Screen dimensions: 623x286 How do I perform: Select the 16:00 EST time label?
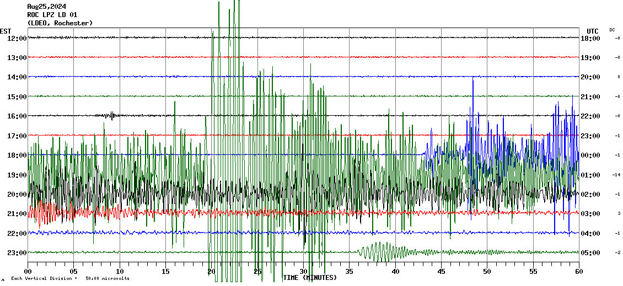[x=17, y=116]
